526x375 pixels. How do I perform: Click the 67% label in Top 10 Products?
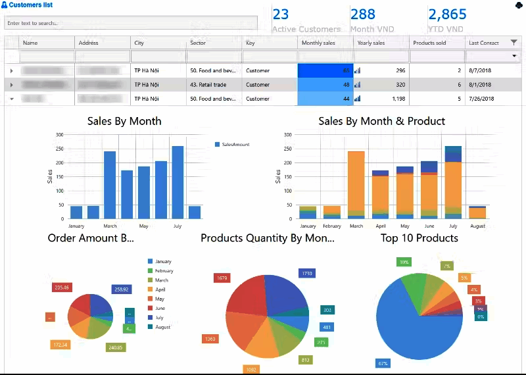(x=383, y=363)
